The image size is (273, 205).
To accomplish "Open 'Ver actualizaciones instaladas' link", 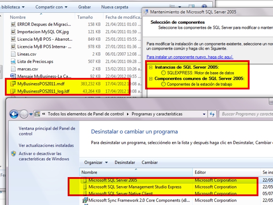I will pos(46,145).
